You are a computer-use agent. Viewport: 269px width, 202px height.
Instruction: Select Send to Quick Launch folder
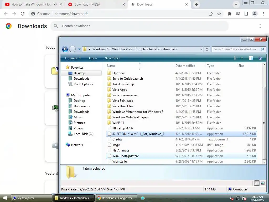181,78
